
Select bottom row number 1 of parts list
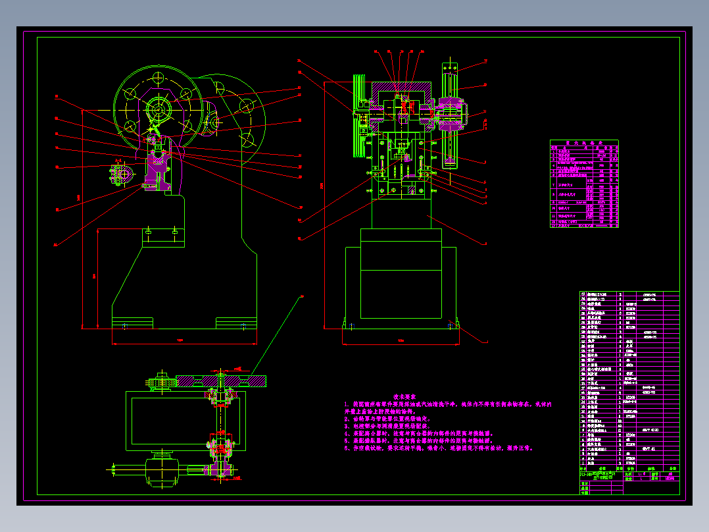coord(629,463)
